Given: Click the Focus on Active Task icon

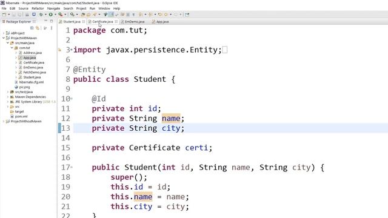Looking at the screenshot, I should click(x=45, y=28).
